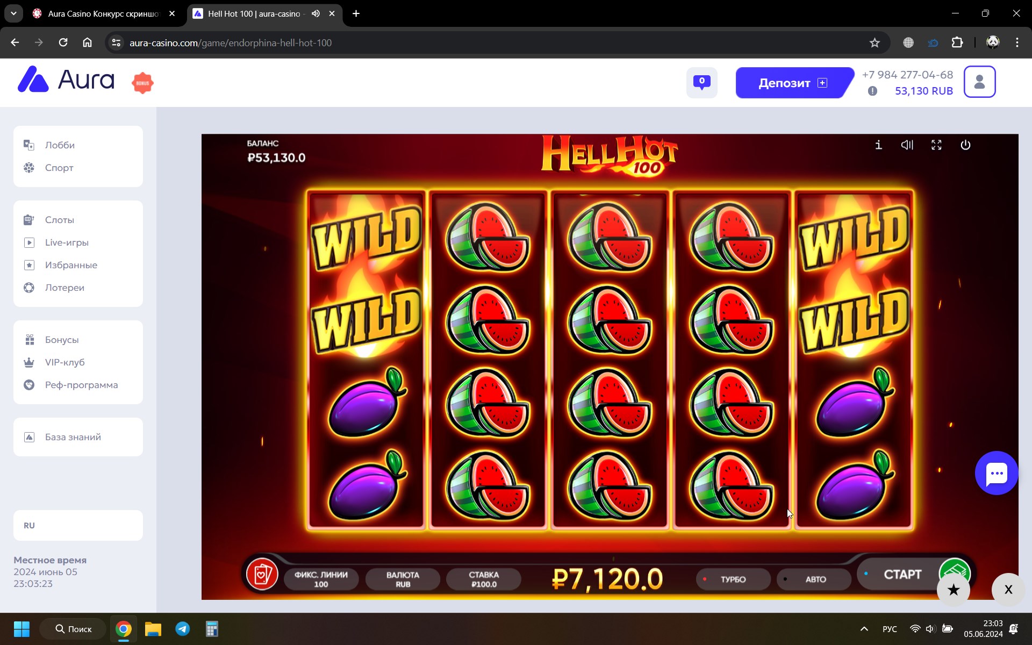1032x645 pixels.
Task: Add game to favorites star button
Action: tap(954, 590)
